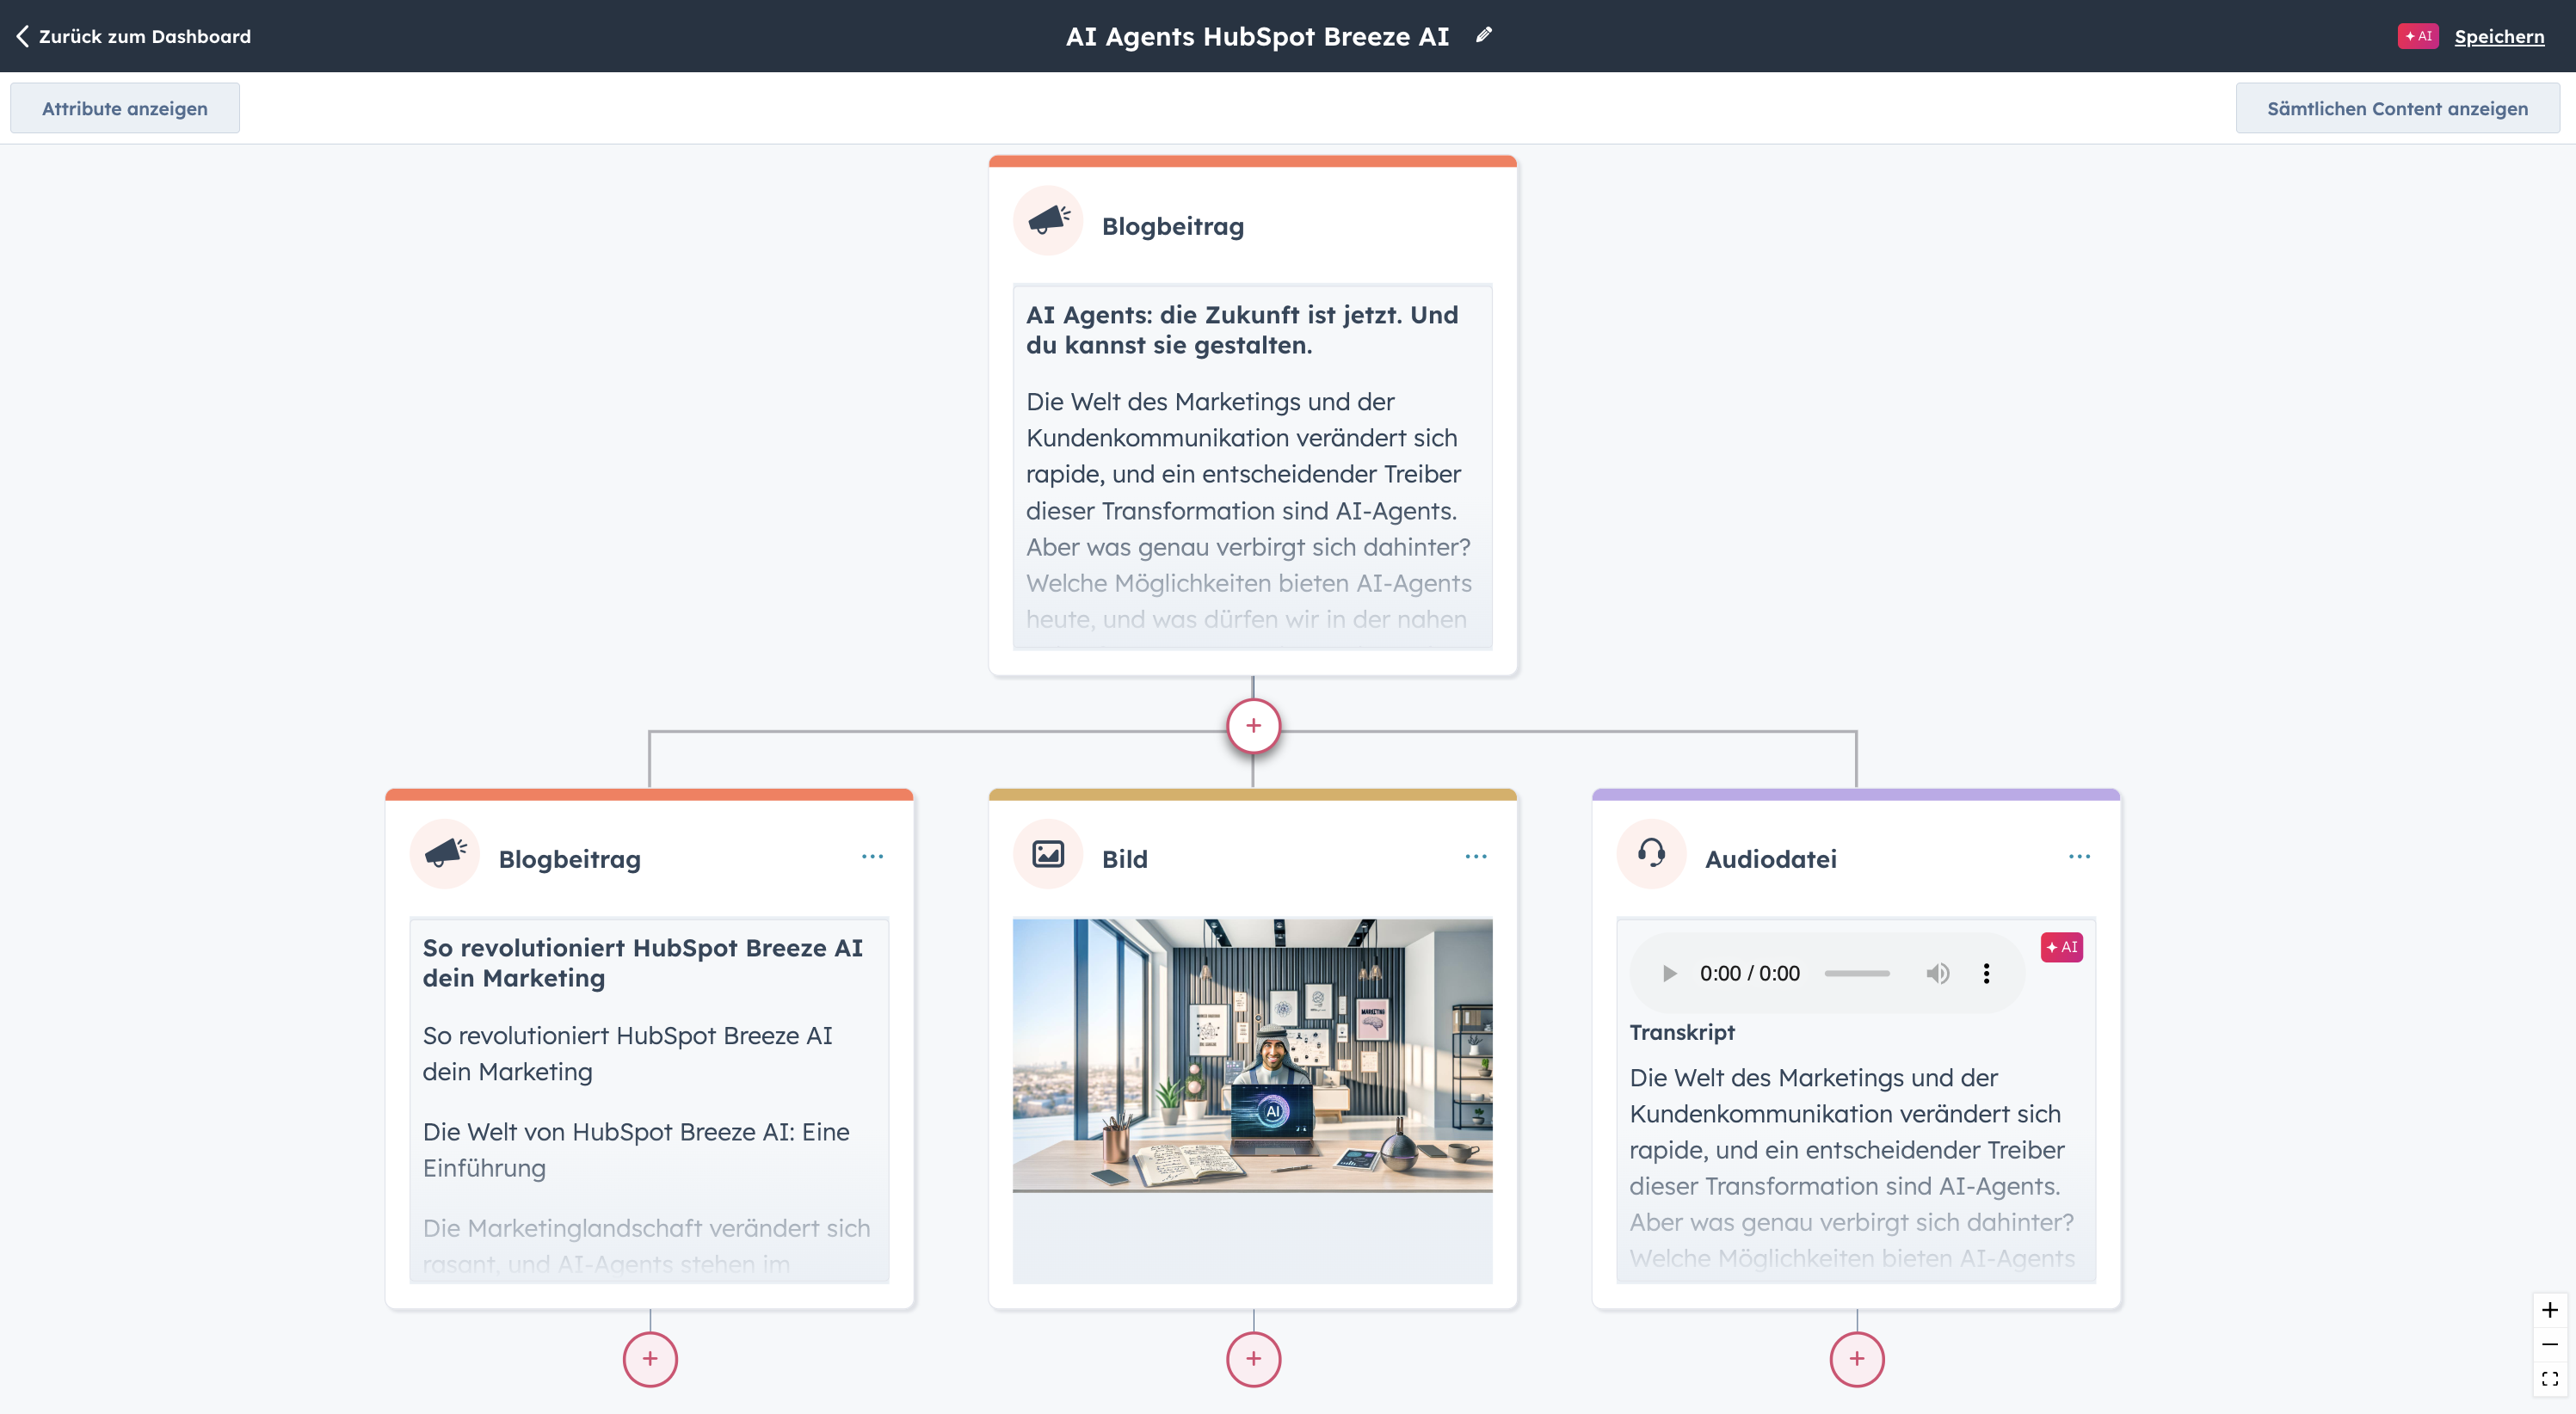Click the AI badge in Audiodatei card
The height and width of the screenshot is (1414, 2576).
tap(2061, 947)
